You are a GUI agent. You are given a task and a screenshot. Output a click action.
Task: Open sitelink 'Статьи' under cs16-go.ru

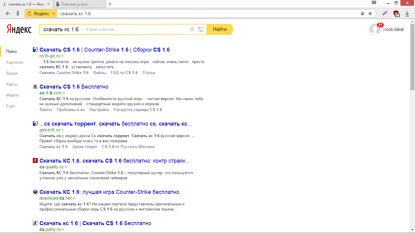pyautogui.click(x=149, y=73)
